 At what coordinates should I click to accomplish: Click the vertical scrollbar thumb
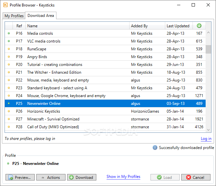coord(208,49)
